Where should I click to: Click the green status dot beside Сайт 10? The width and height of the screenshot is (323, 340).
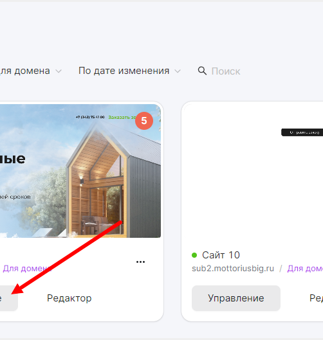click(194, 255)
